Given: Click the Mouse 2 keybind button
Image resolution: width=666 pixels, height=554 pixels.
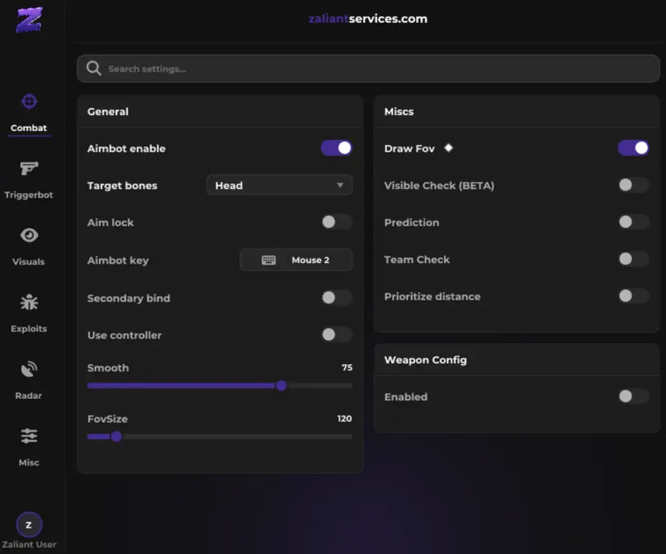Looking at the screenshot, I should 296,260.
